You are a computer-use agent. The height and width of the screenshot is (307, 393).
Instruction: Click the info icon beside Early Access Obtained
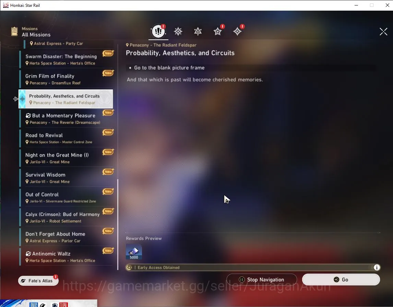click(377, 268)
